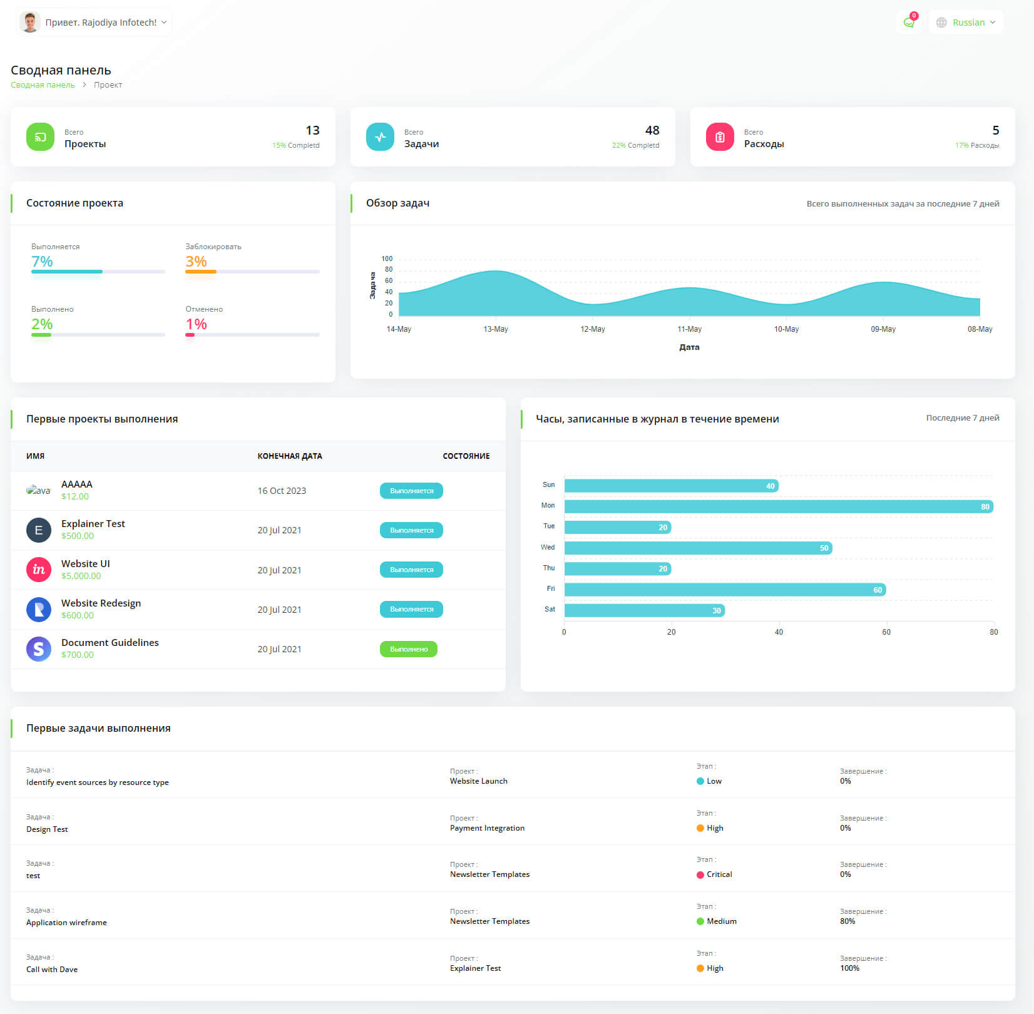Click the Explainer Test project avatar
1034x1014 pixels.
pyautogui.click(x=39, y=530)
